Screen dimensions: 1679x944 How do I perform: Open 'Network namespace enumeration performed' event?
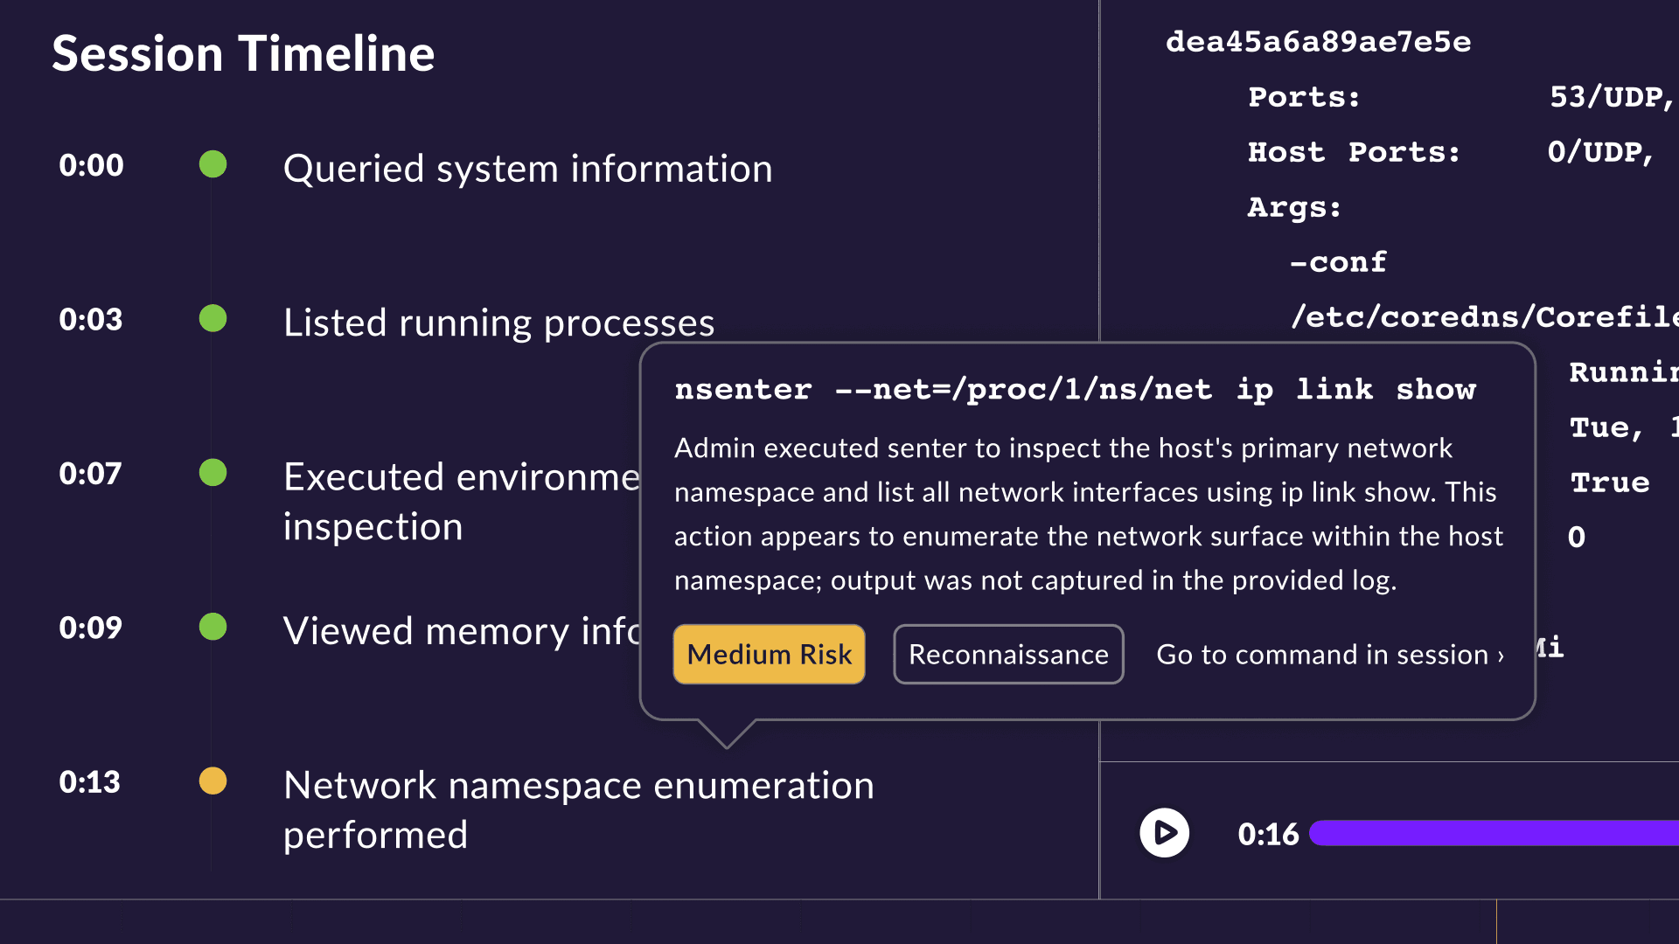578,809
